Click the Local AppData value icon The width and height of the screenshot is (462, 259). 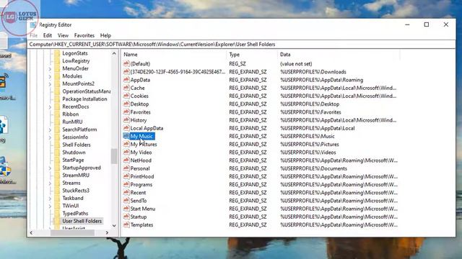(x=126, y=128)
